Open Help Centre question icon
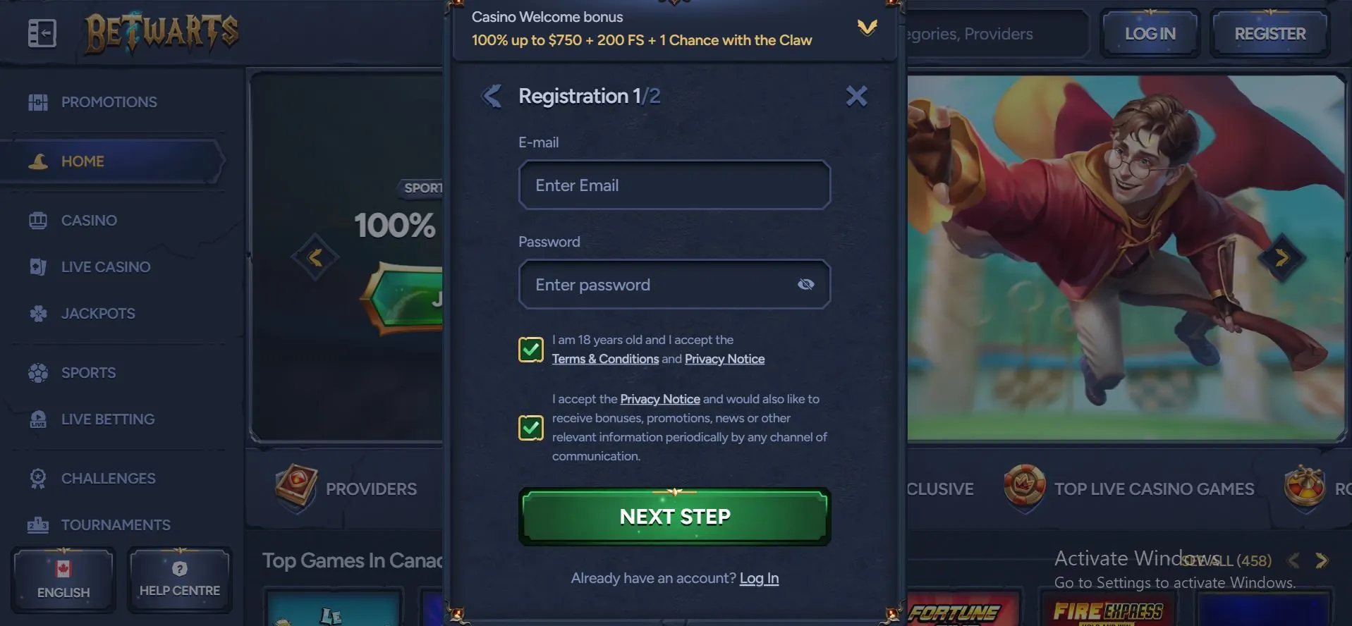 click(x=180, y=568)
